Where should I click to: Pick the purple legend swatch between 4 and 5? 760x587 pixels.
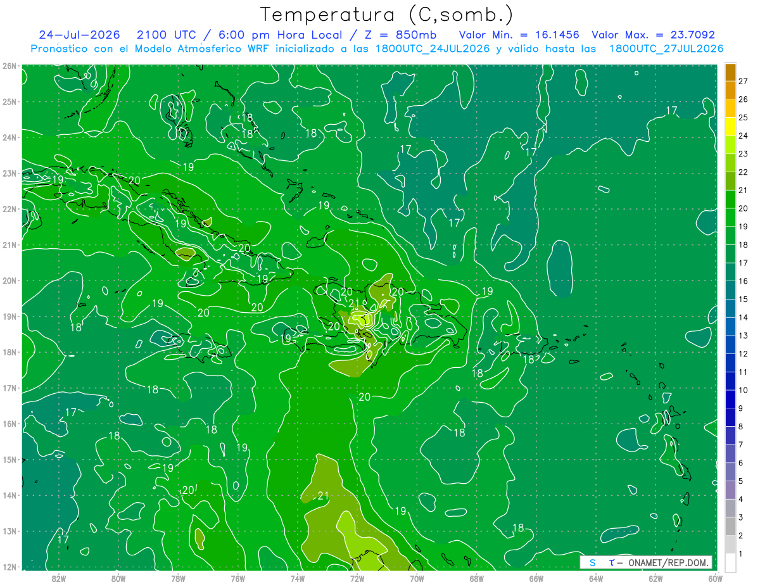click(x=730, y=490)
